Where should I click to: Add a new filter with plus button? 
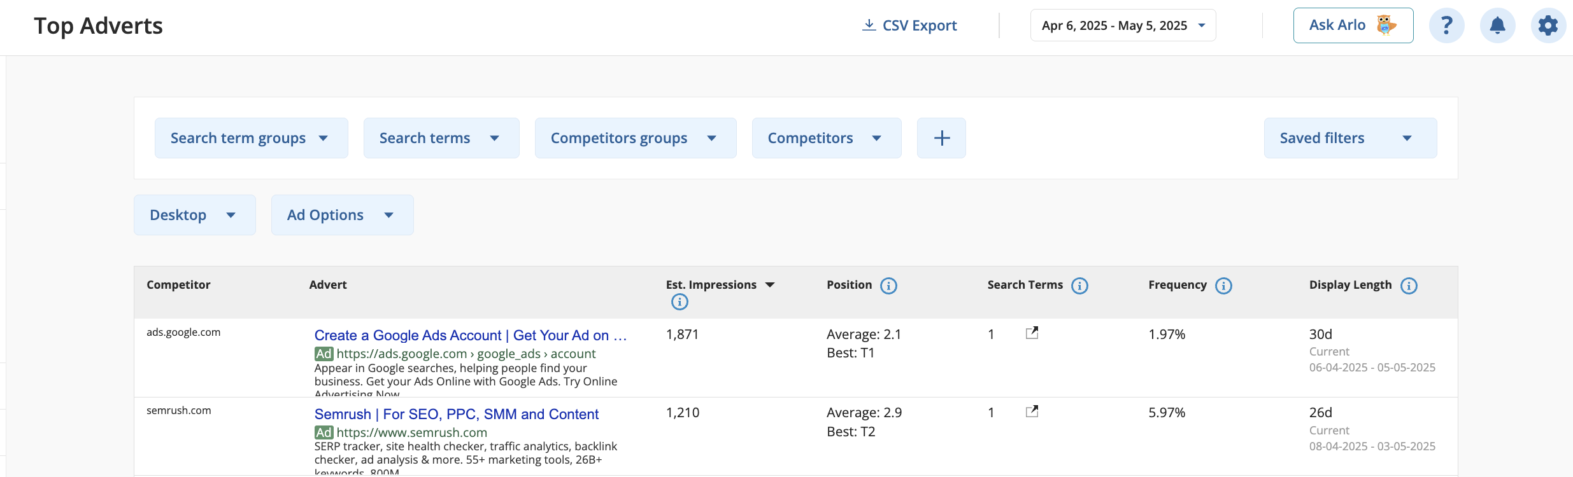[941, 138]
